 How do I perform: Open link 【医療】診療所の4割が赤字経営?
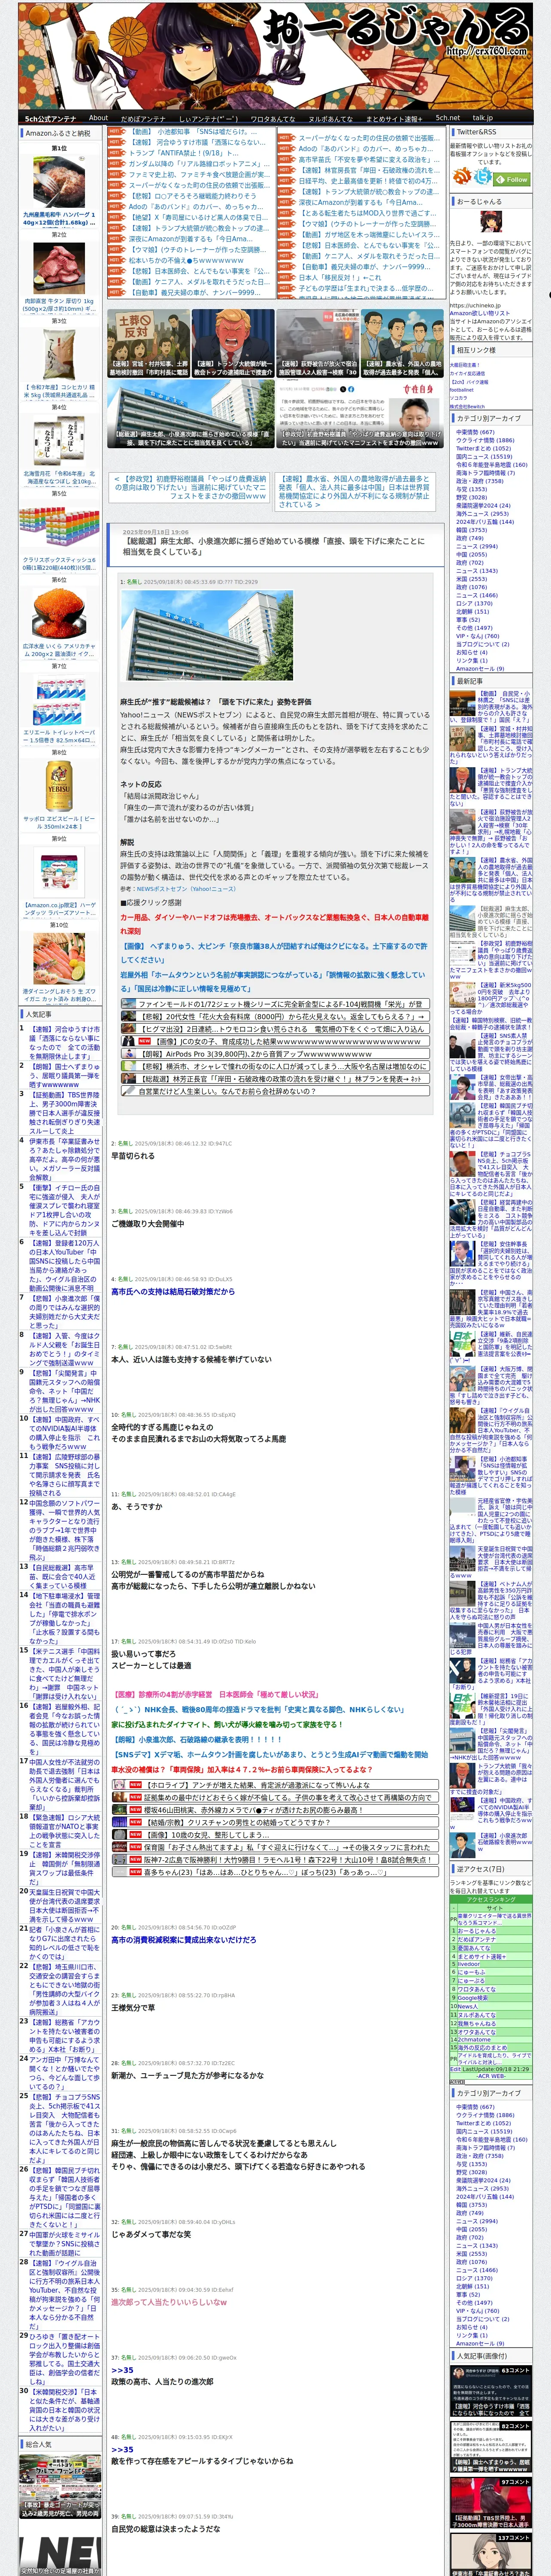pyautogui.click(x=215, y=1694)
